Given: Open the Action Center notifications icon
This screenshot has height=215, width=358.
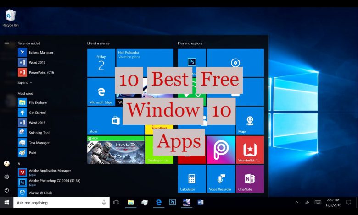Looking at the screenshot, I should coord(349,202).
